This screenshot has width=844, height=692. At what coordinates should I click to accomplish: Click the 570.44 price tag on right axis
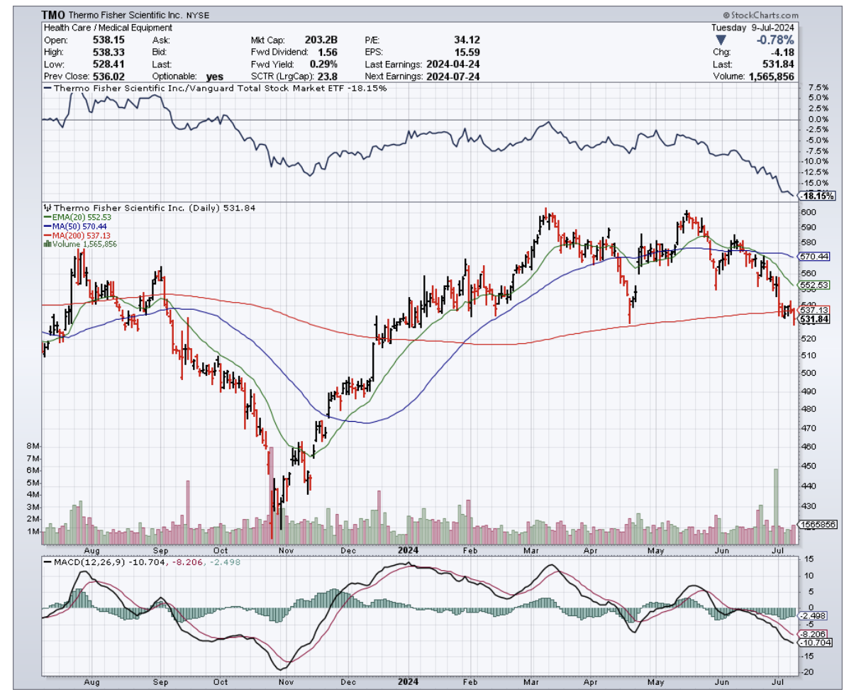pos(813,256)
